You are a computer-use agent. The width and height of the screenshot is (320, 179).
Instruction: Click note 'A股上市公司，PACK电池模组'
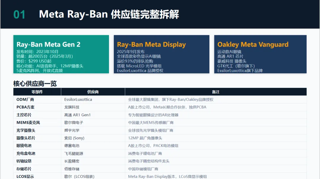tap(153, 146)
